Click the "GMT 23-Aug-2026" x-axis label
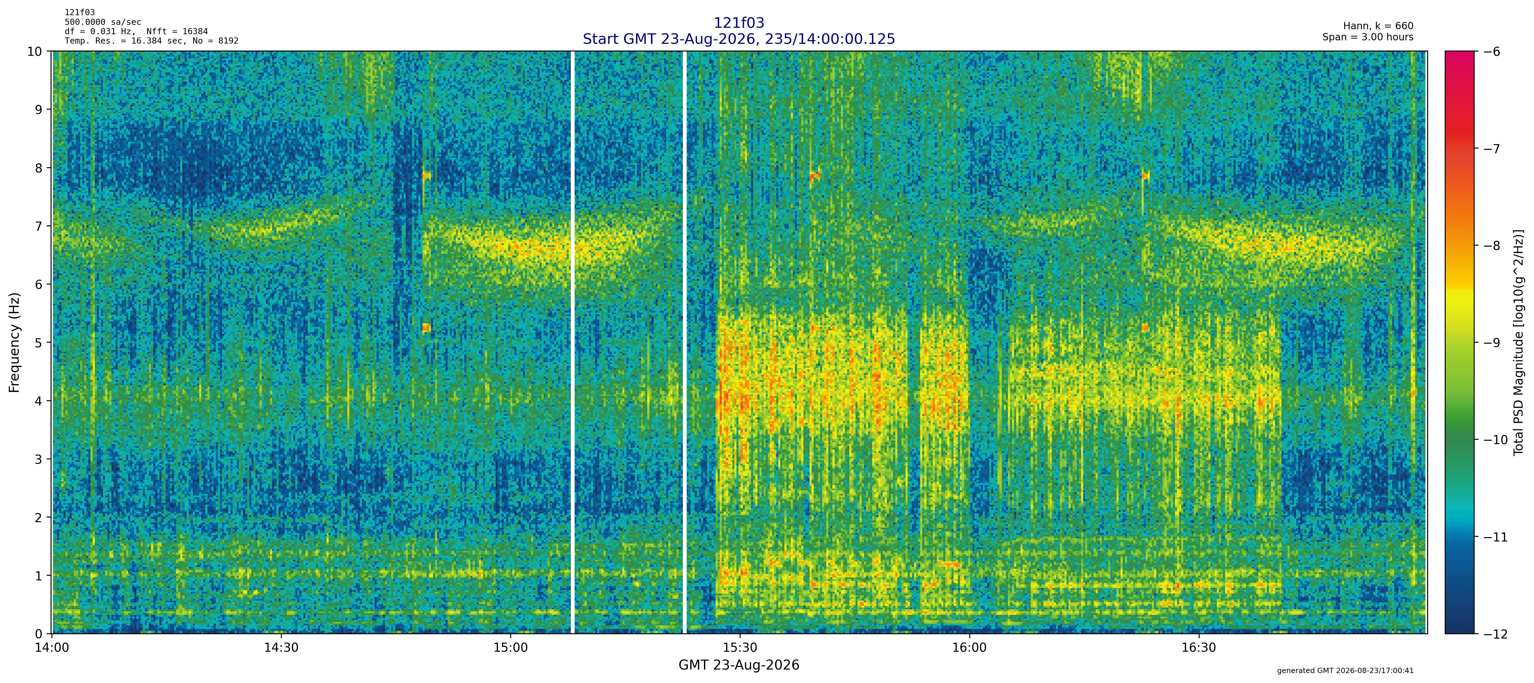Screen dimensions: 1534x683 point(738,665)
